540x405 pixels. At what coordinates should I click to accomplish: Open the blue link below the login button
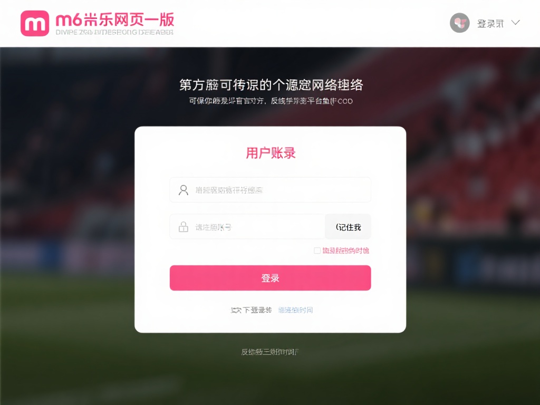[294, 310]
